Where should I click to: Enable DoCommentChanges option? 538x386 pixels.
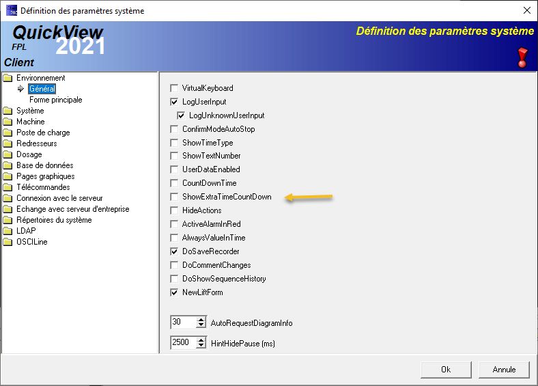tap(174, 266)
